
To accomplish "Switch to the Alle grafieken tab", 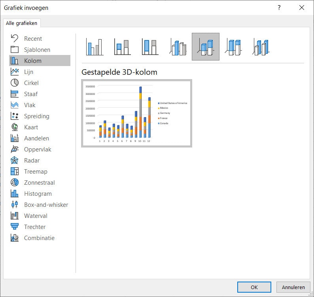I will point(22,23).
